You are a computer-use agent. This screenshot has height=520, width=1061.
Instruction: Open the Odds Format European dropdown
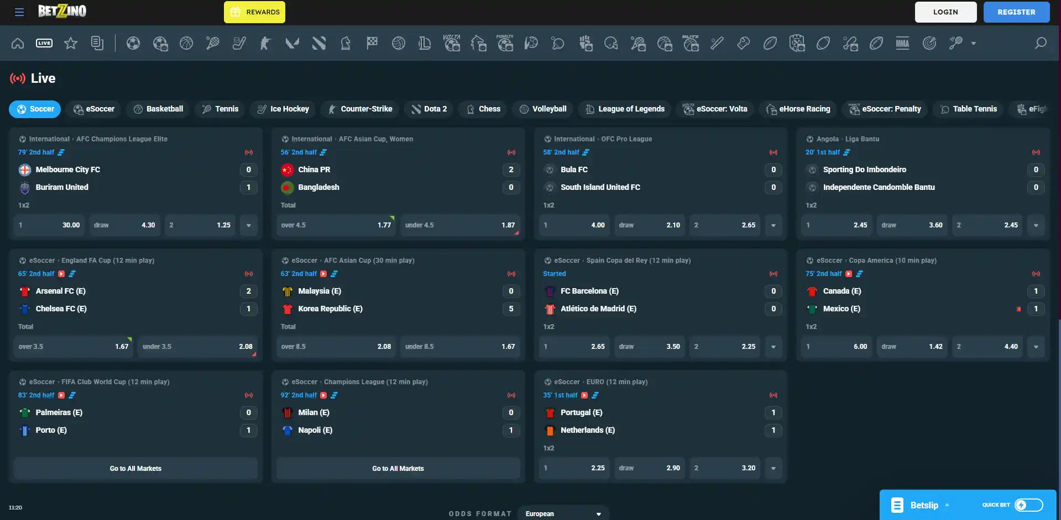click(x=563, y=513)
